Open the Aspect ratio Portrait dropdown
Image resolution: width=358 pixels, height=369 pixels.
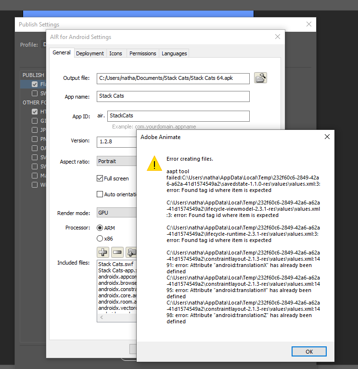116,161
